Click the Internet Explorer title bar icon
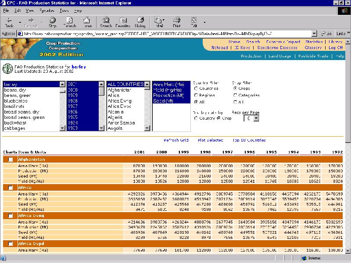 3,3
